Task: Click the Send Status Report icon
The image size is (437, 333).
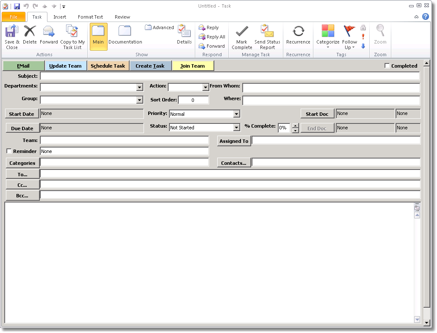Action: (267, 32)
